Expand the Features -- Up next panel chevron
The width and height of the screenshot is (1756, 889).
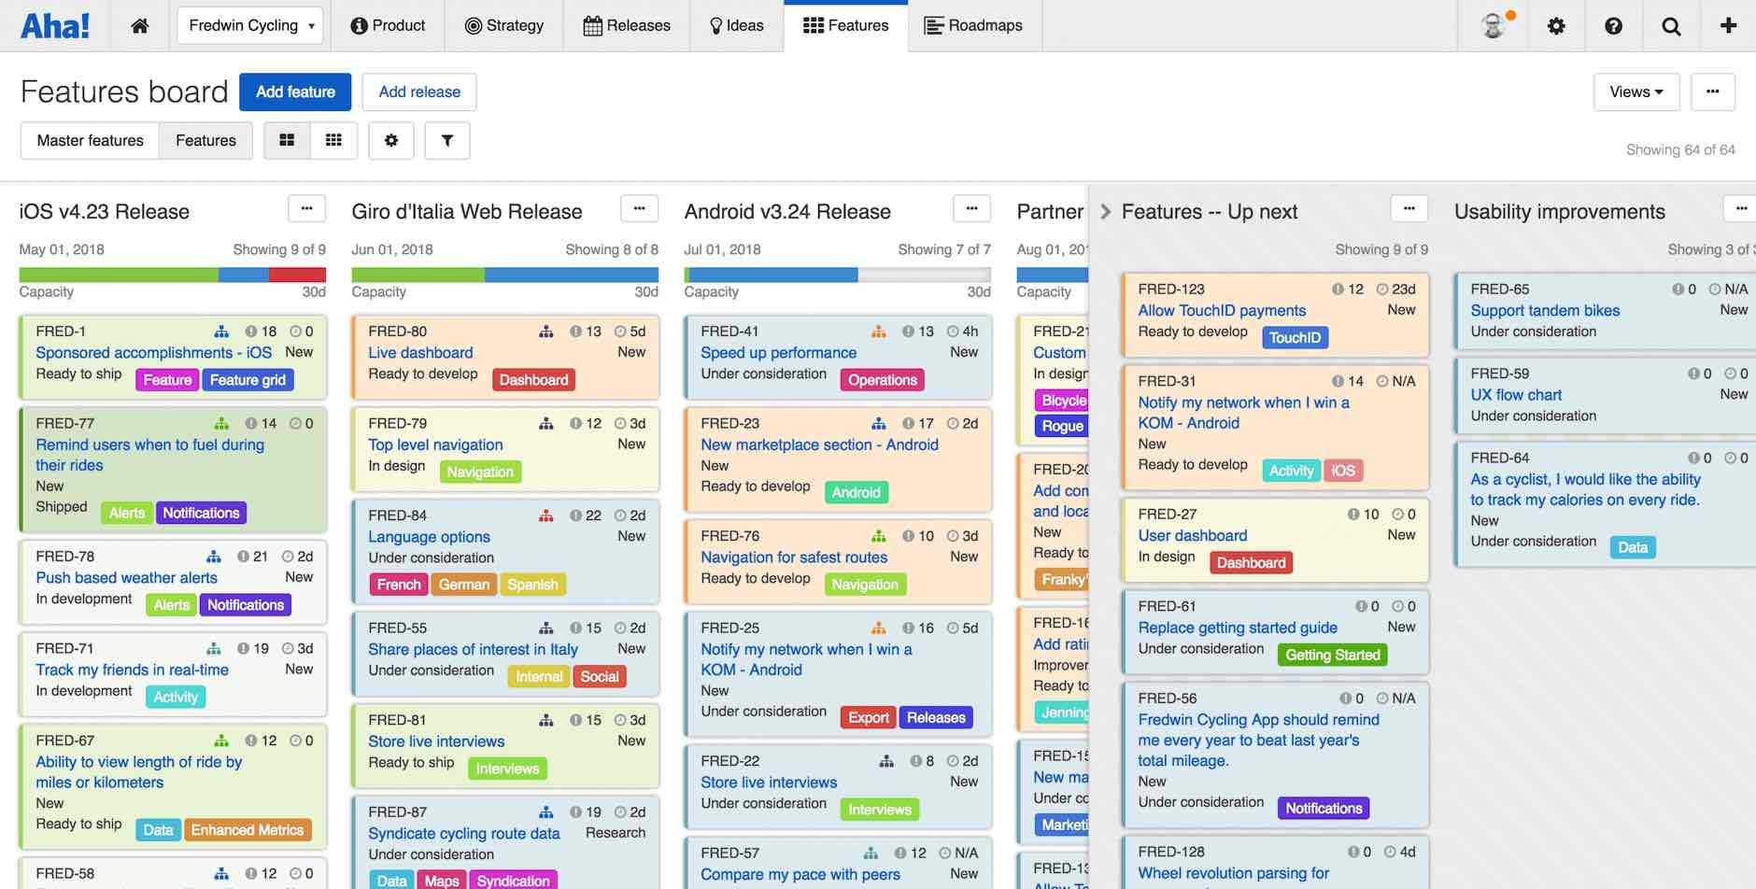pyautogui.click(x=1106, y=212)
